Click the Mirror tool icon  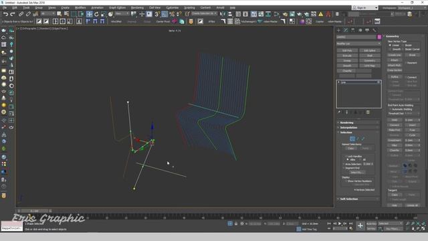(x=223, y=14)
